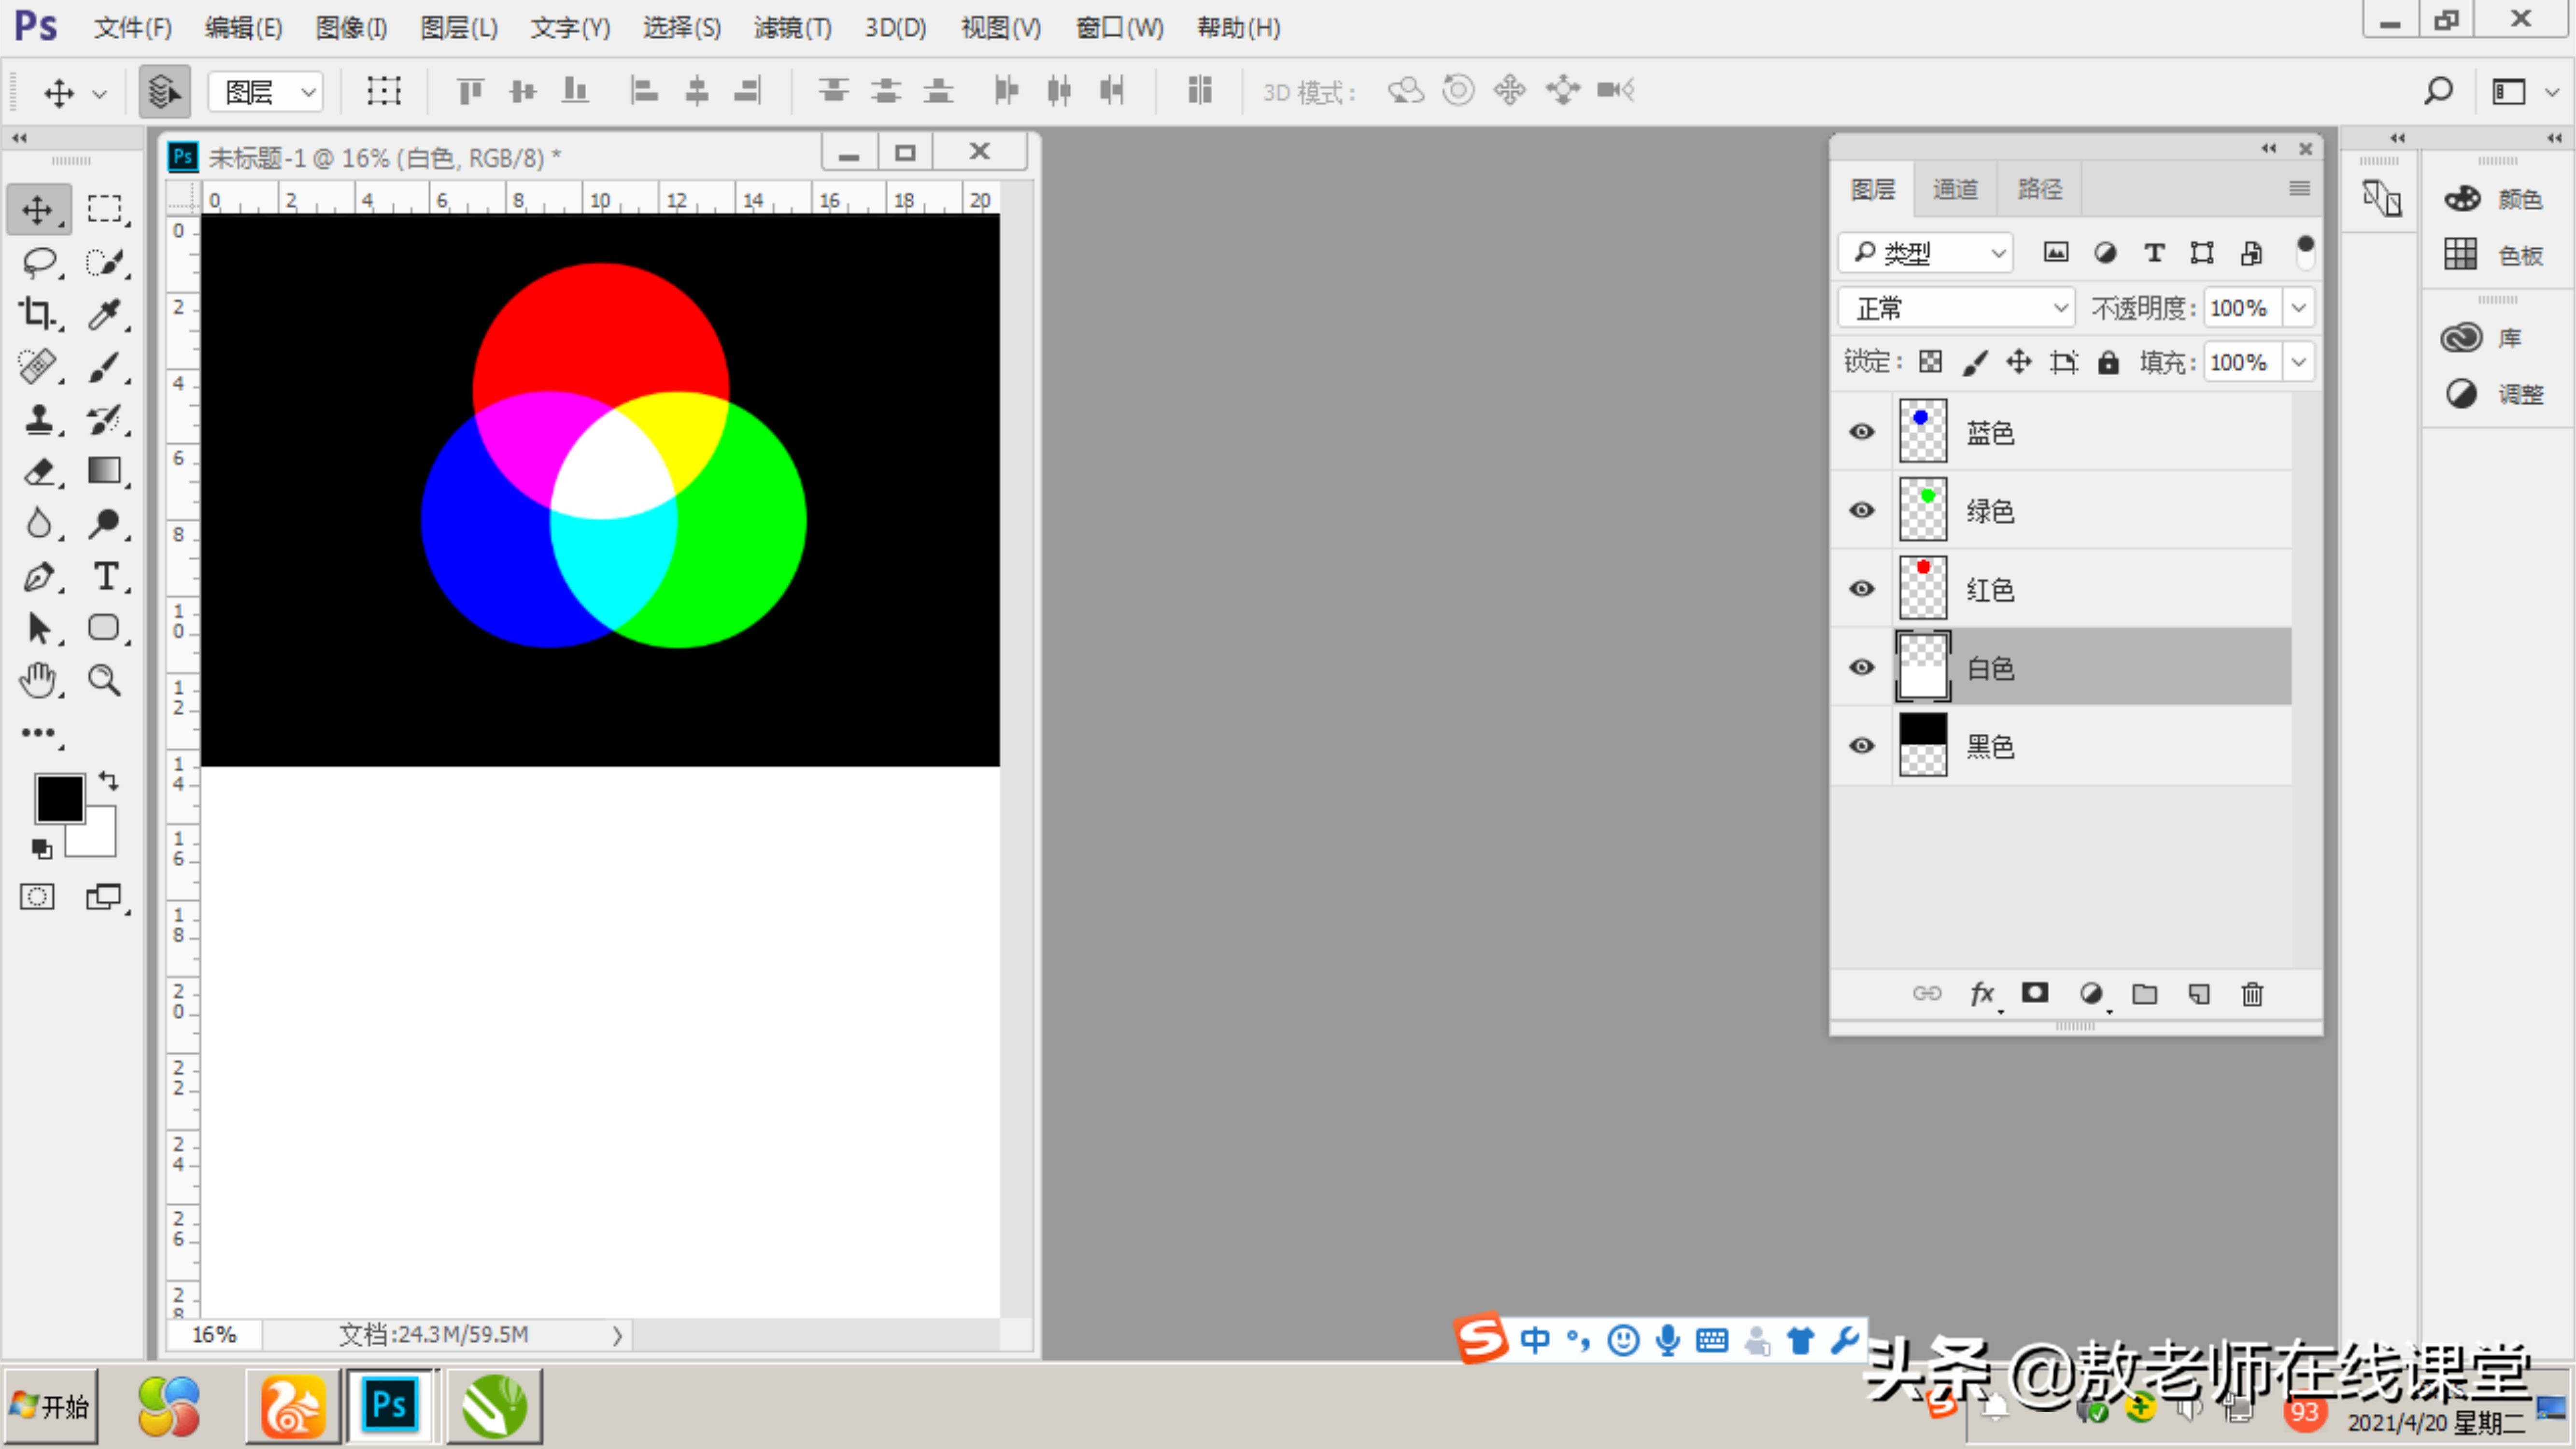Open the layer filter 类型 dropdown
Viewport: 2576px width, 1449px height.
pyautogui.click(x=1925, y=253)
